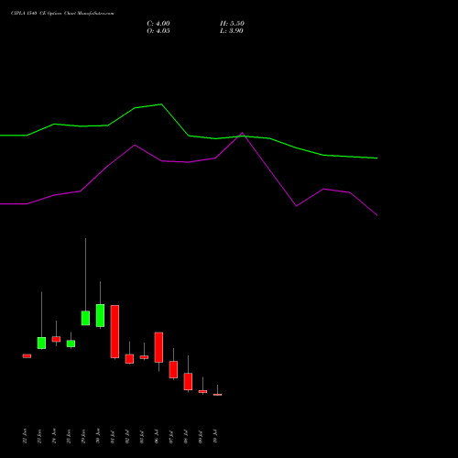Image resolution: width=458 pixels, height=458 pixels.
Task: Click the '25 Jun' date label
Action: pos(69,436)
